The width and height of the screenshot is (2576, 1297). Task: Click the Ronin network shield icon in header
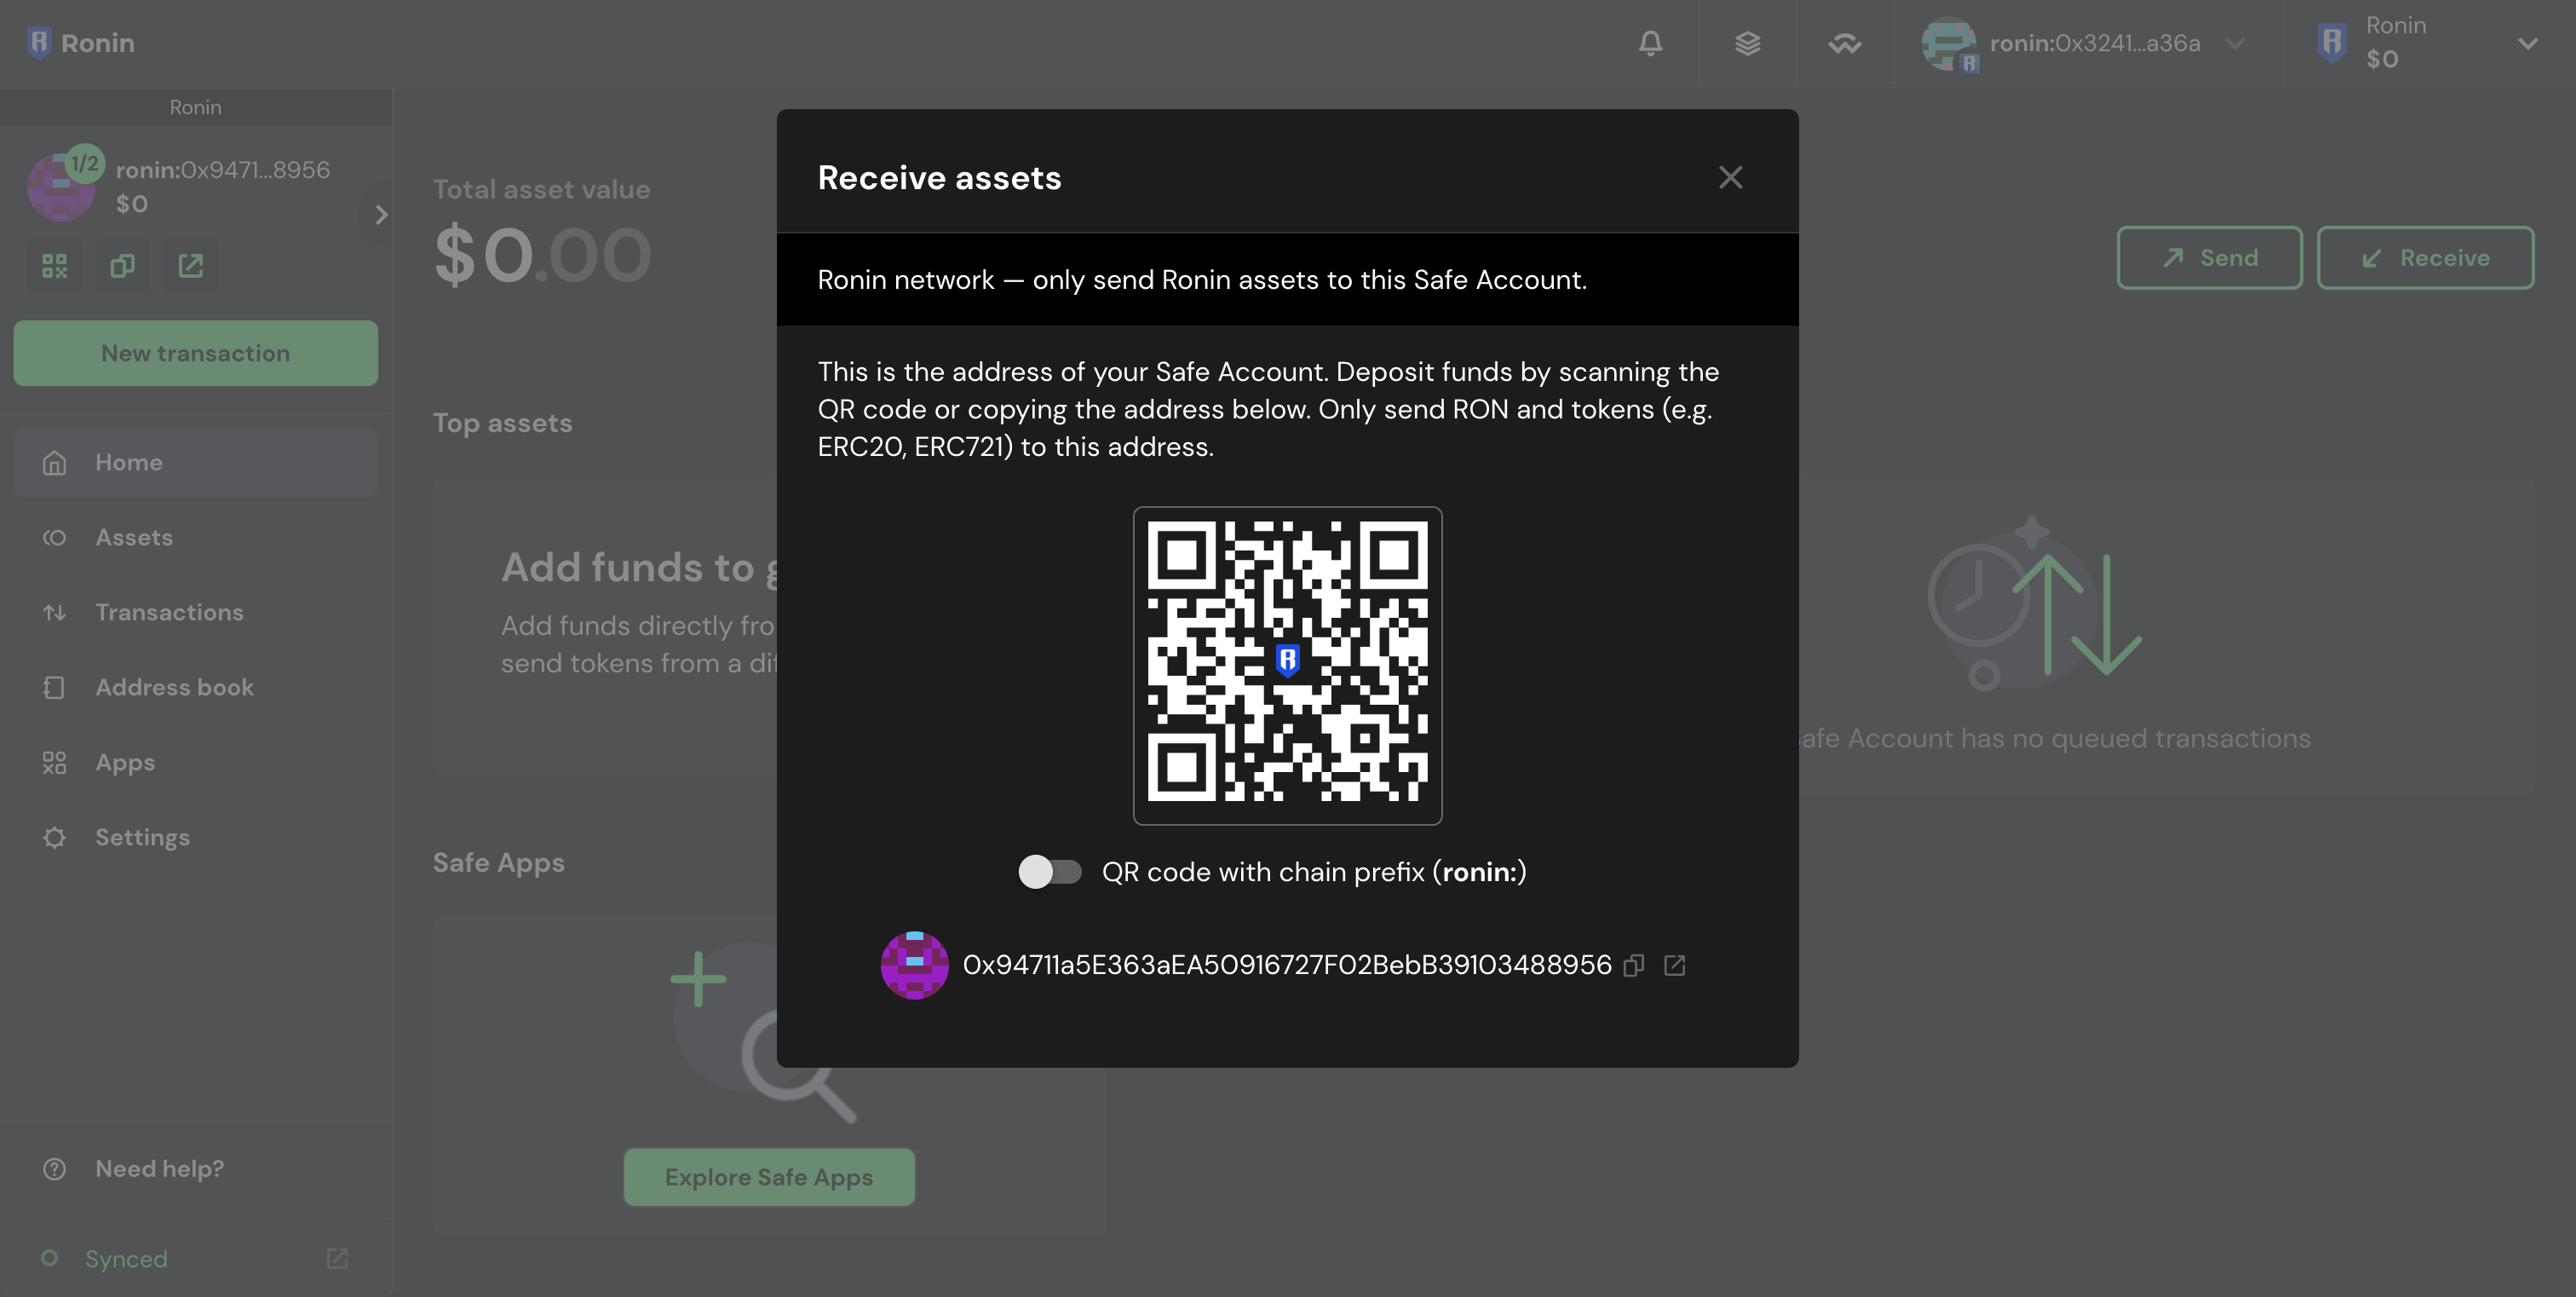[x=2331, y=43]
